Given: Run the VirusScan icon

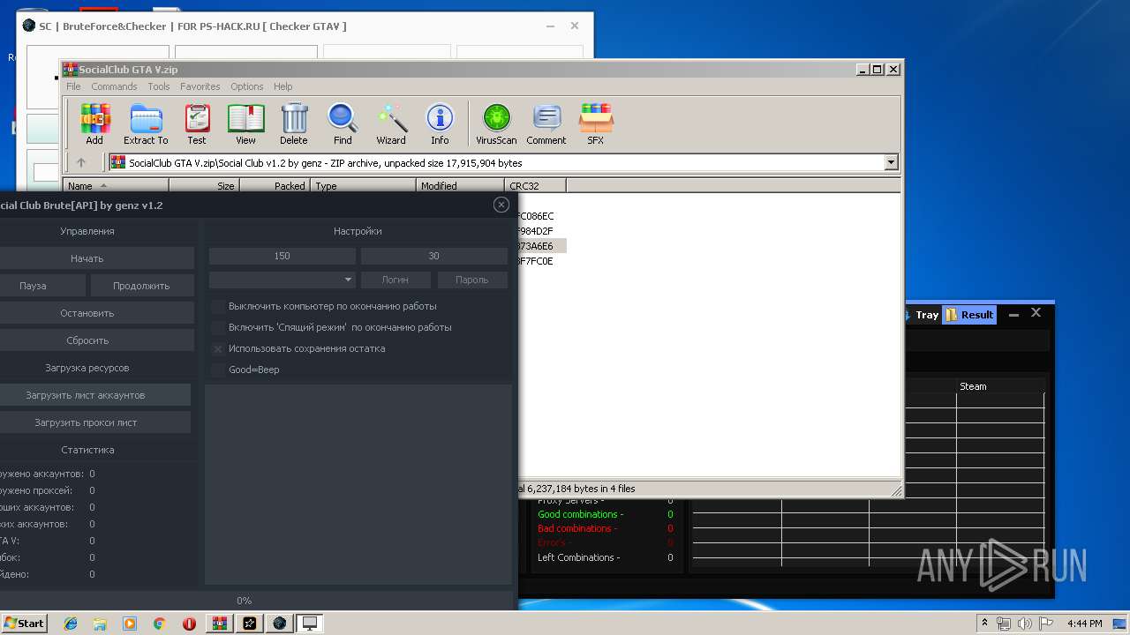Looking at the screenshot, I should click(496, 124).
